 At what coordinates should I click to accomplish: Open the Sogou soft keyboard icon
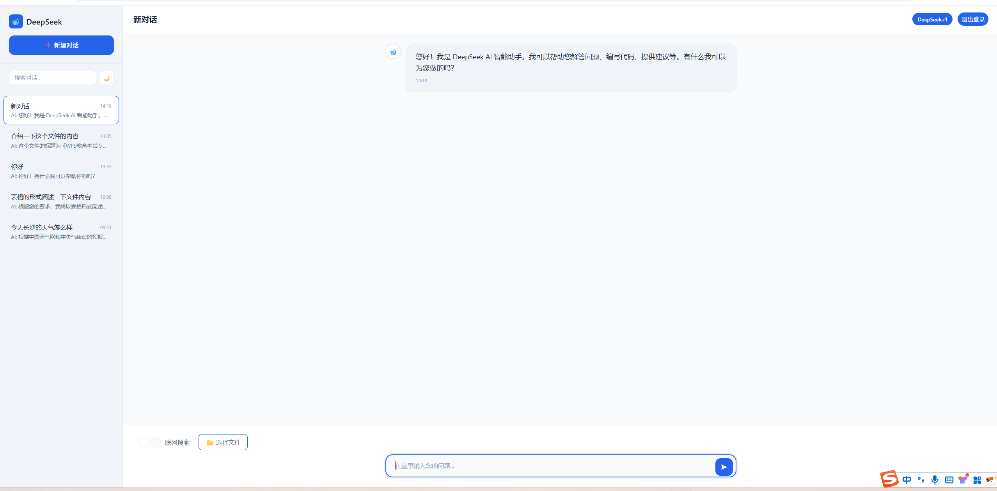(949, 480)
